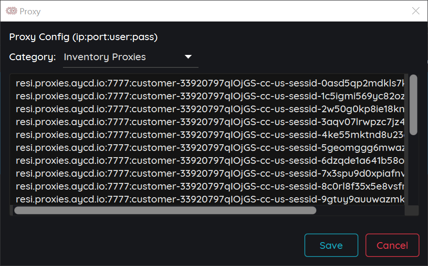The width and height of the screenshot is (428, 266).
Task: Click the vertical scrollbar thumb in proxy list
Action: pyautogui.click(x=414, y=105)
